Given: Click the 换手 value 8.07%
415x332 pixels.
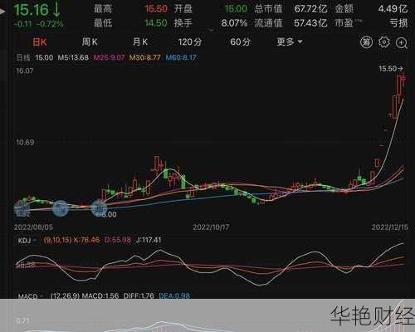Looking at the screenshot, I should (x=234, y=22).
